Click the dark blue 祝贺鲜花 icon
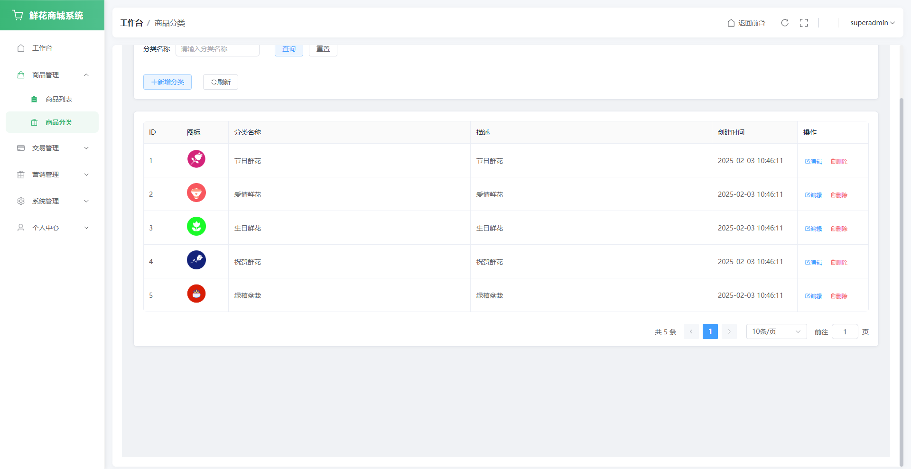Image resolution: width=911 pixels, height=469 pixels. [x=196, y=260]
